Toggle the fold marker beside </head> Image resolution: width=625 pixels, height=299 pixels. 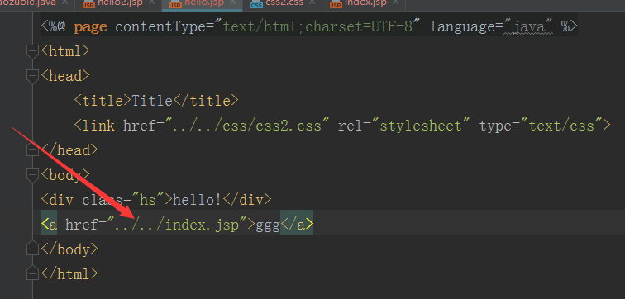32,149
